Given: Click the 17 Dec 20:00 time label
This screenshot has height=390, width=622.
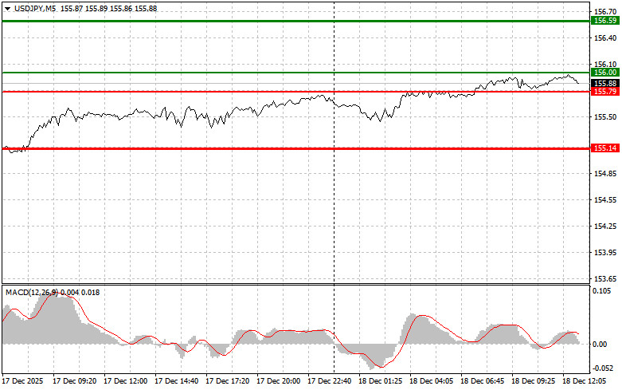Looking at the screenshot, I should pos(279,381).
